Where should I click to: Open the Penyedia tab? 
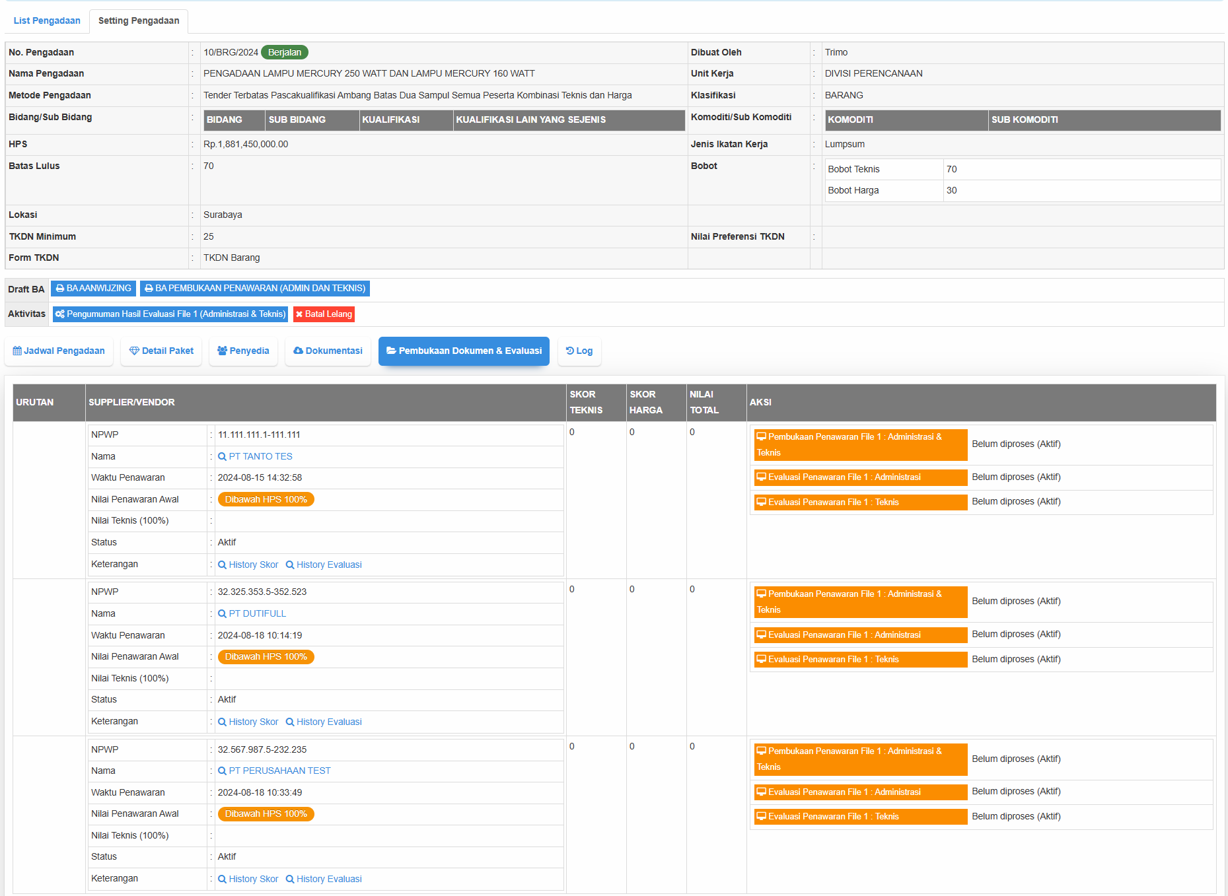coord(243,351)
